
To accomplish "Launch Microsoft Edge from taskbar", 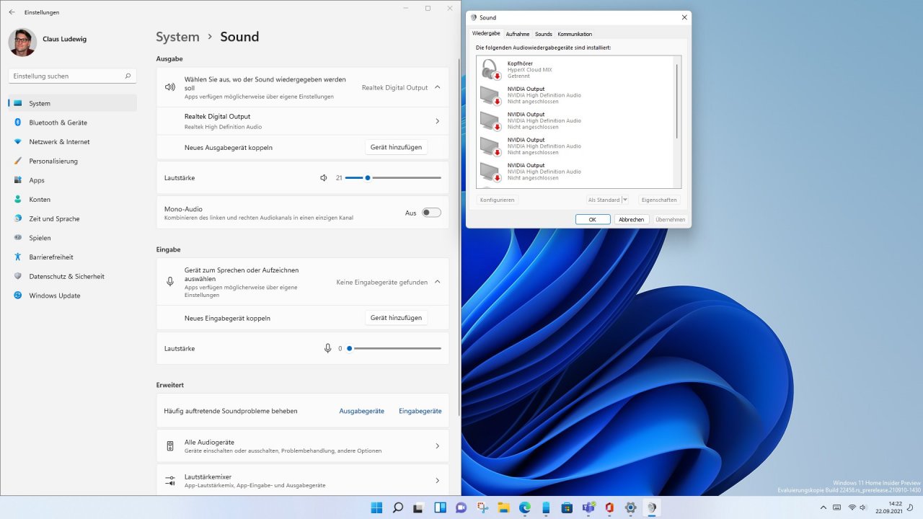I will (x=525, y=507).
